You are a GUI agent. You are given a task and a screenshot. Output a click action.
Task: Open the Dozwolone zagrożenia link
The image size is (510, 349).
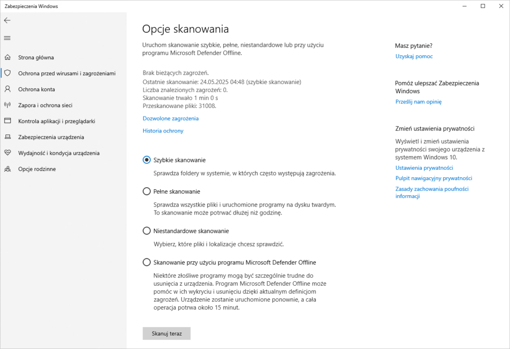[x=170, y=118]
